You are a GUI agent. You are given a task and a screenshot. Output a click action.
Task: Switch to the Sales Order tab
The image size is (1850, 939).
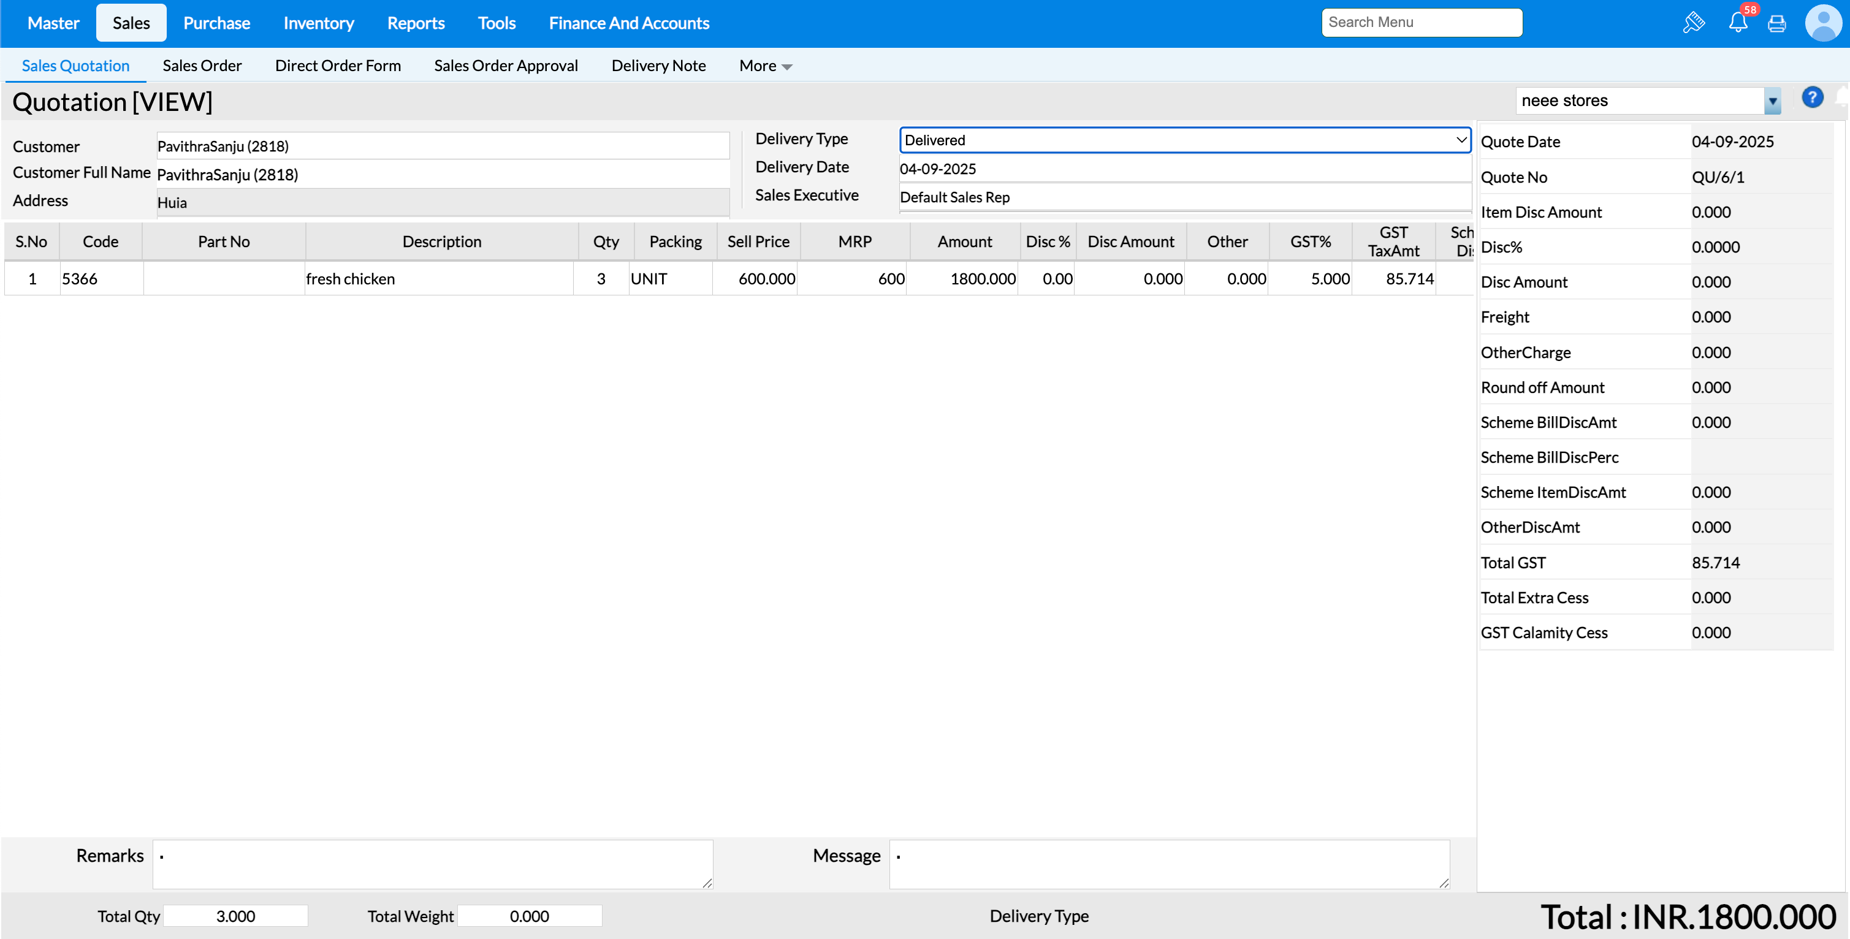pos(202,66)
